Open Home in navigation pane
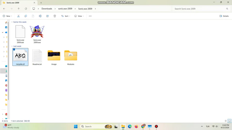The height and width of the screenshot is (130, 232). pos(6,23)
